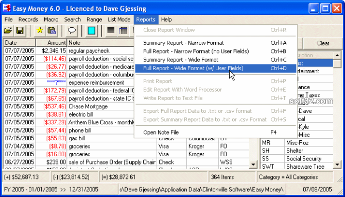The width and height of the screenshot is (345, 197).
Task: Open the Range menu
Action: 94,20
